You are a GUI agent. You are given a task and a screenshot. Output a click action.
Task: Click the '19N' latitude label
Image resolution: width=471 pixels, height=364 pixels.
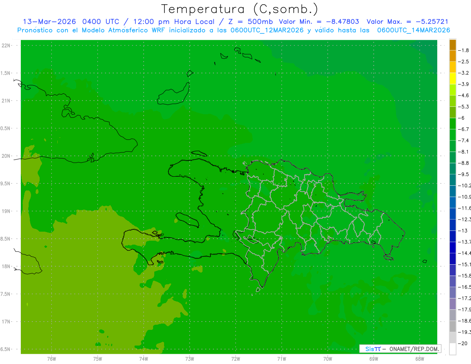click(7, 211)
